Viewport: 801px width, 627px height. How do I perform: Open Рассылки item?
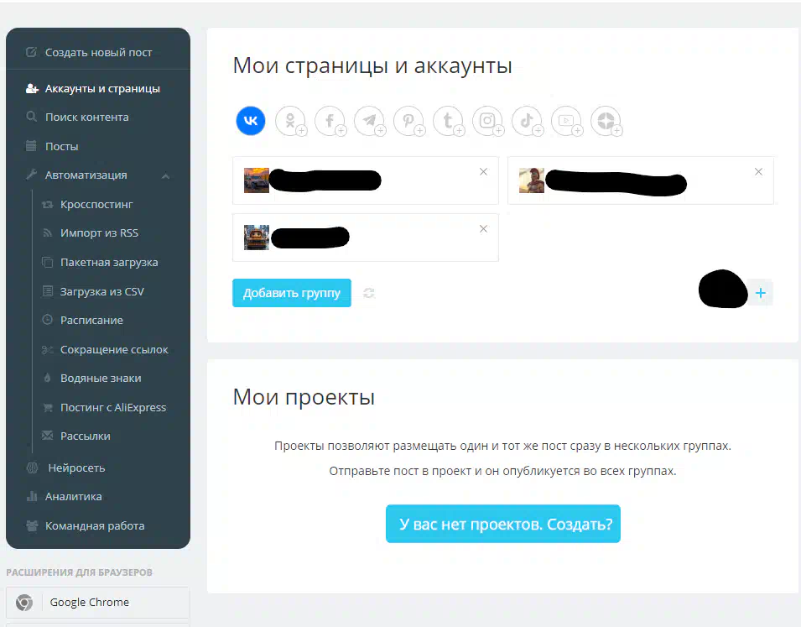[86, 436]
